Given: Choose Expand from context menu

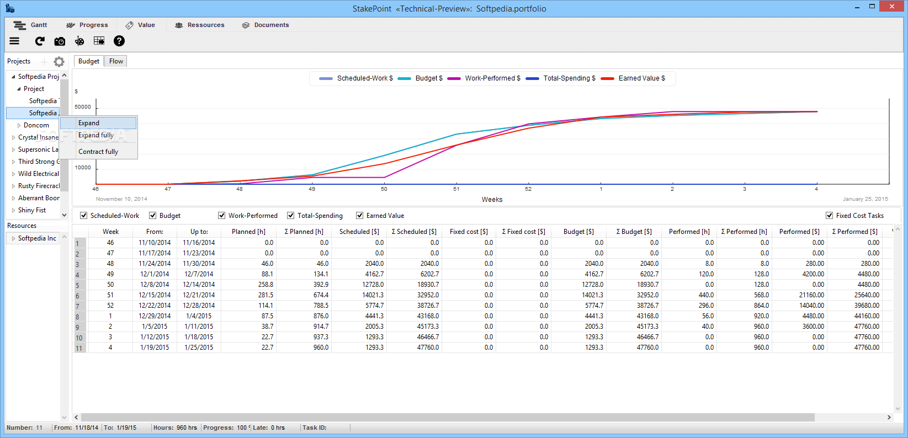Looking at the screenshot, I should click(x=98, y=123).
